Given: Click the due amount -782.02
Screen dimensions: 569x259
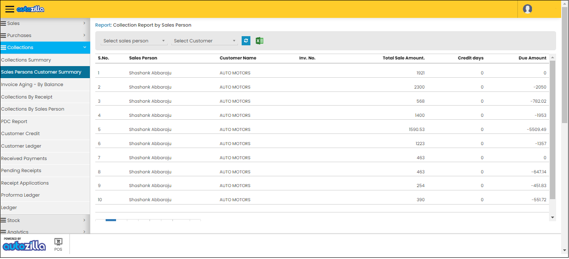Looking at the screenshot, I should [539, 101].
